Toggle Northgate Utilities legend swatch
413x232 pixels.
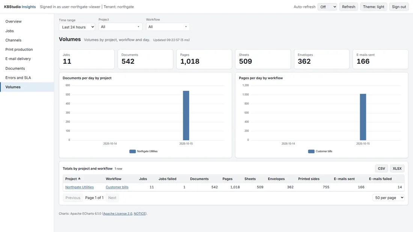(x=133, y=151)
